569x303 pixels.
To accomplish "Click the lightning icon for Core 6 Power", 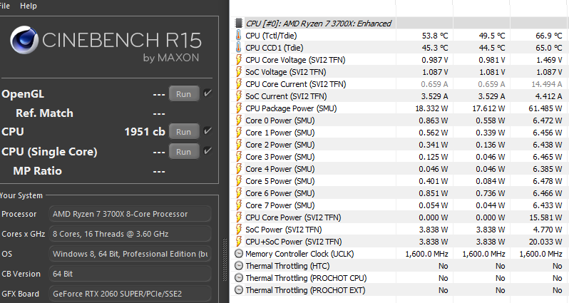I will (x=238, y=193).
